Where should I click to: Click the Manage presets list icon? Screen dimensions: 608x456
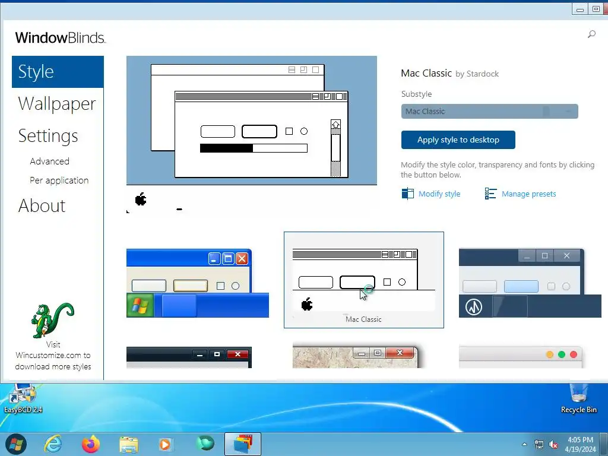click(490, 194)
